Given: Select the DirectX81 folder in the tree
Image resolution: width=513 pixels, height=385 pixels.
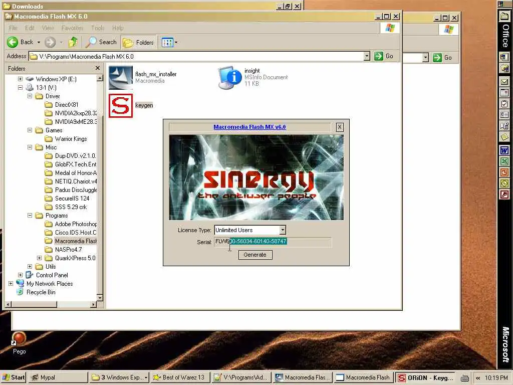Looking at the screenshot, I should pos(67,104).
